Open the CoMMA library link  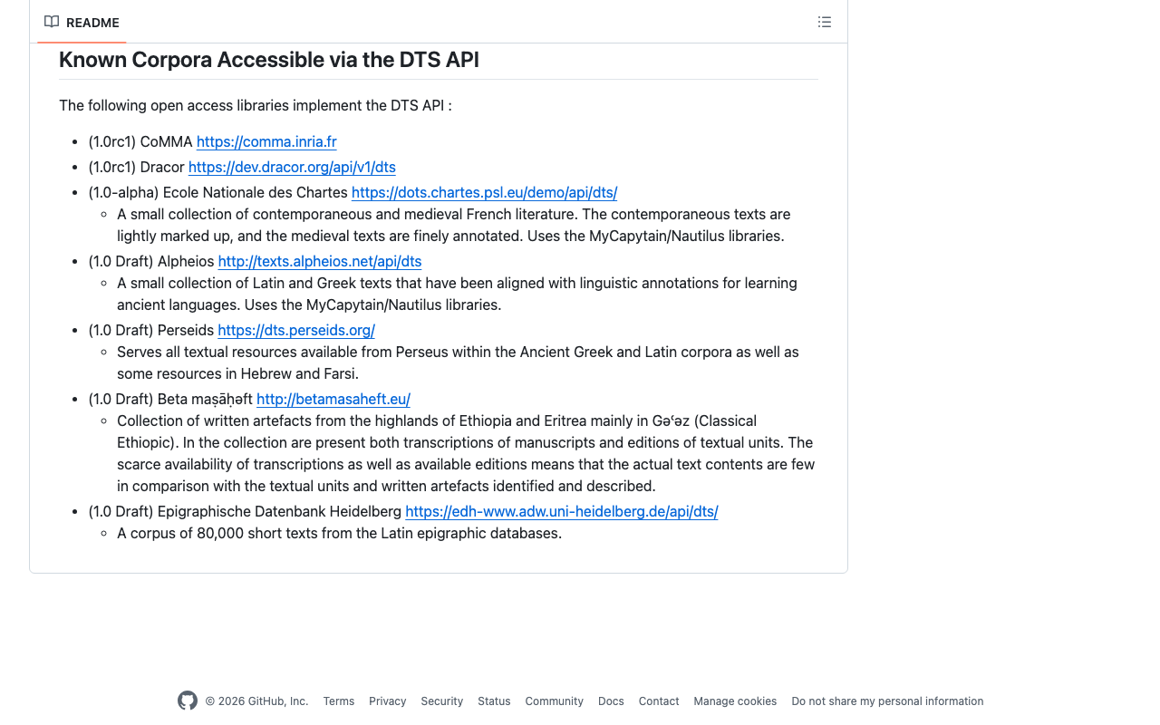click(x=266, y=141)
